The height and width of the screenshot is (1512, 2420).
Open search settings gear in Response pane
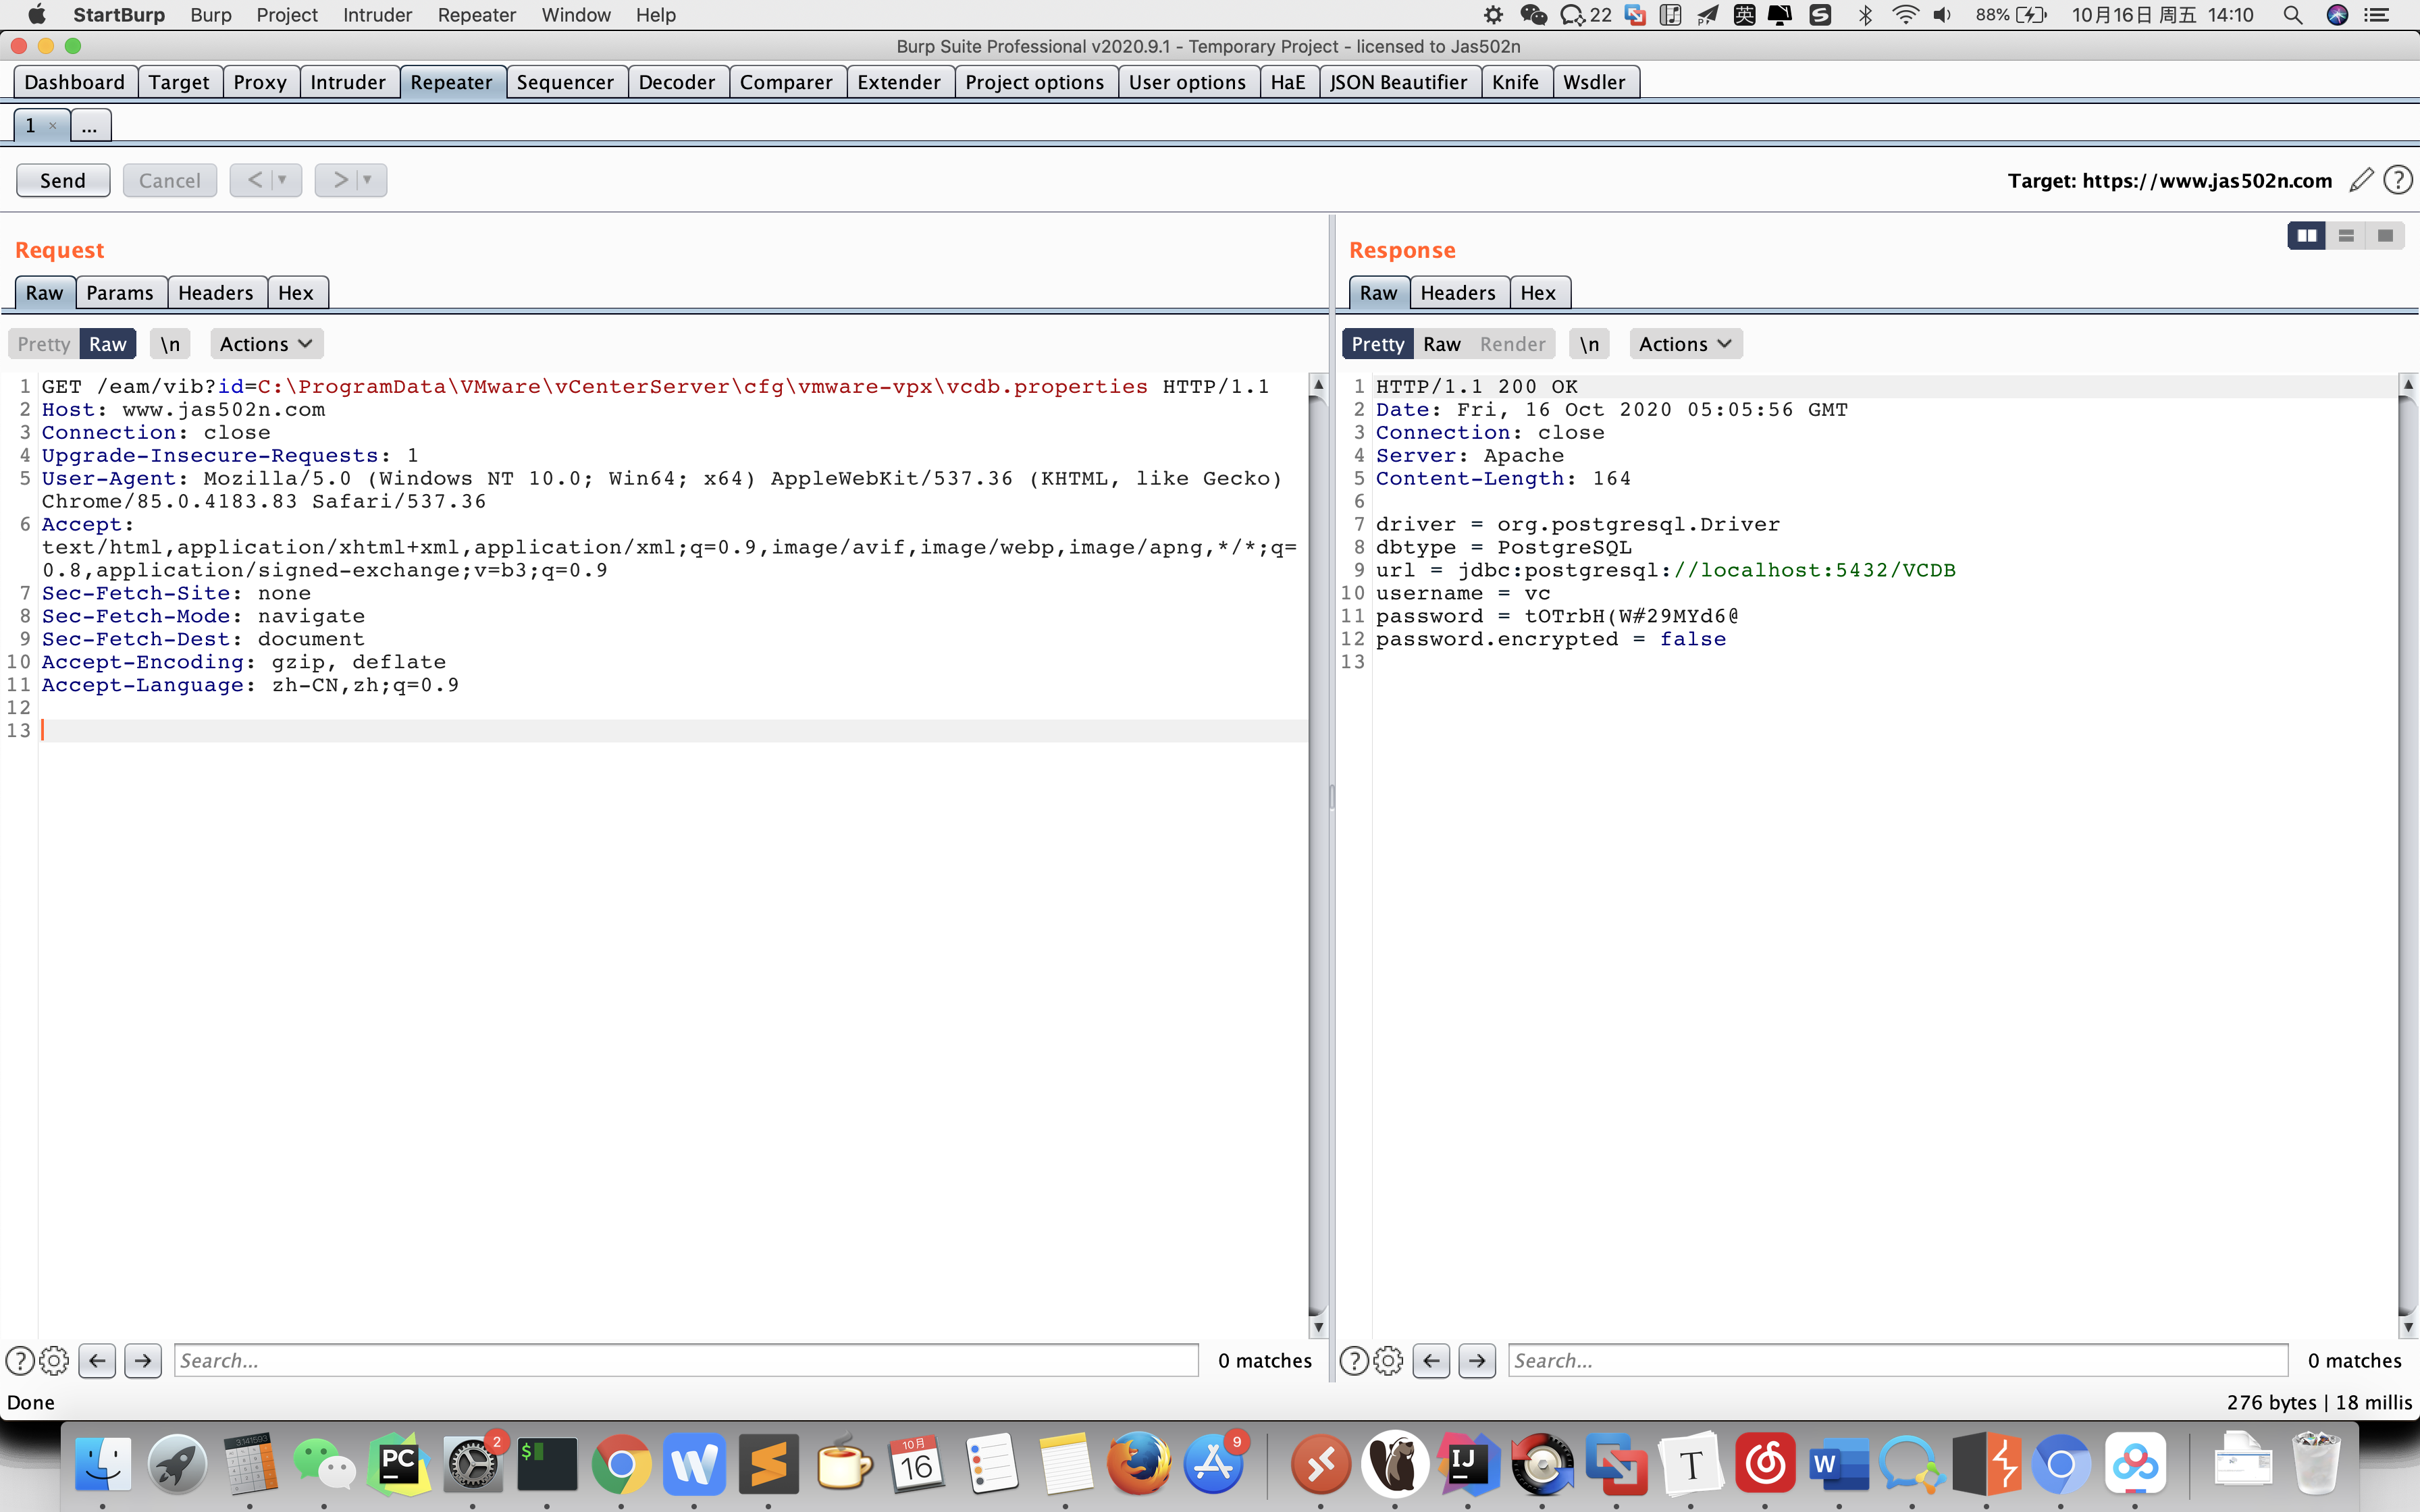pos(1388,1360)
